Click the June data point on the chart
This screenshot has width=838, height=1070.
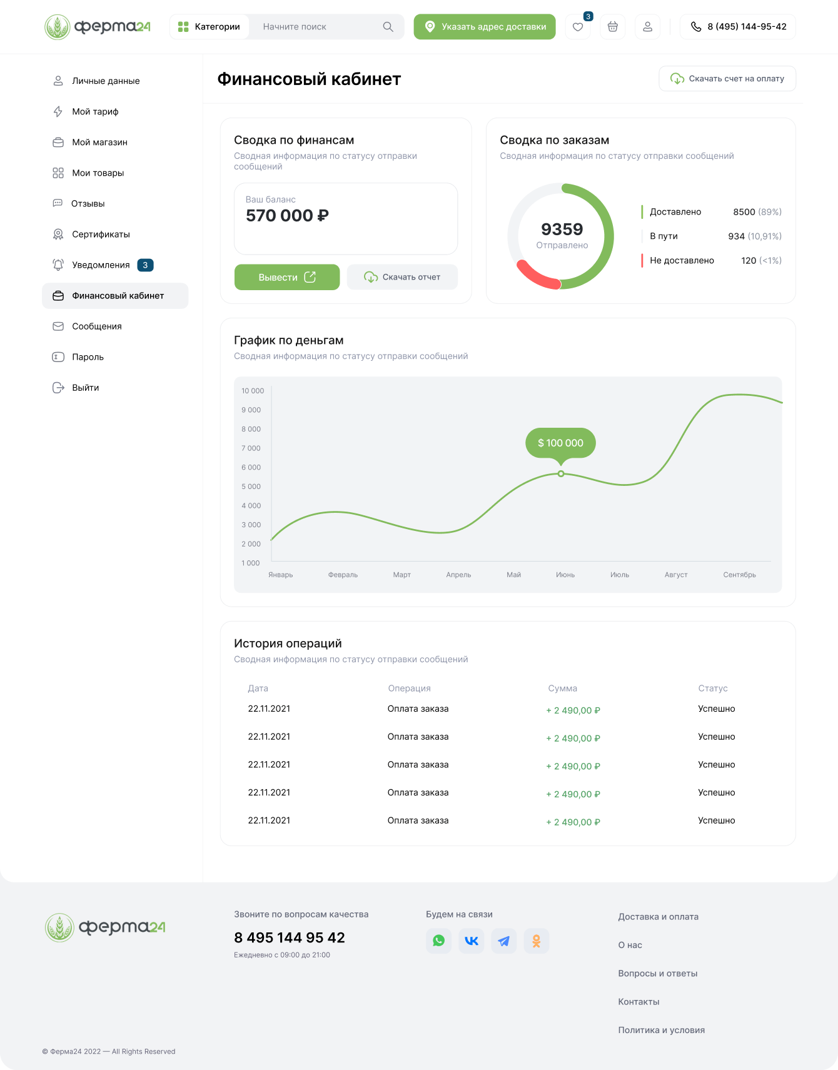click(561, 474)
